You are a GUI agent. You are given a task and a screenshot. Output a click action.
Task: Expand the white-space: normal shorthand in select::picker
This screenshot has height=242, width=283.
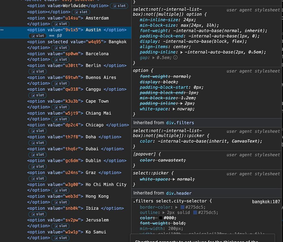click(174, 179)
